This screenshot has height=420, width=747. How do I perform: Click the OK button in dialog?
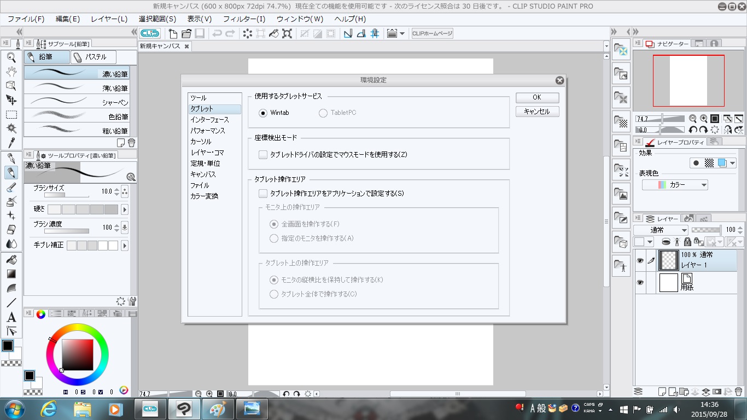[x=537, y=97]
